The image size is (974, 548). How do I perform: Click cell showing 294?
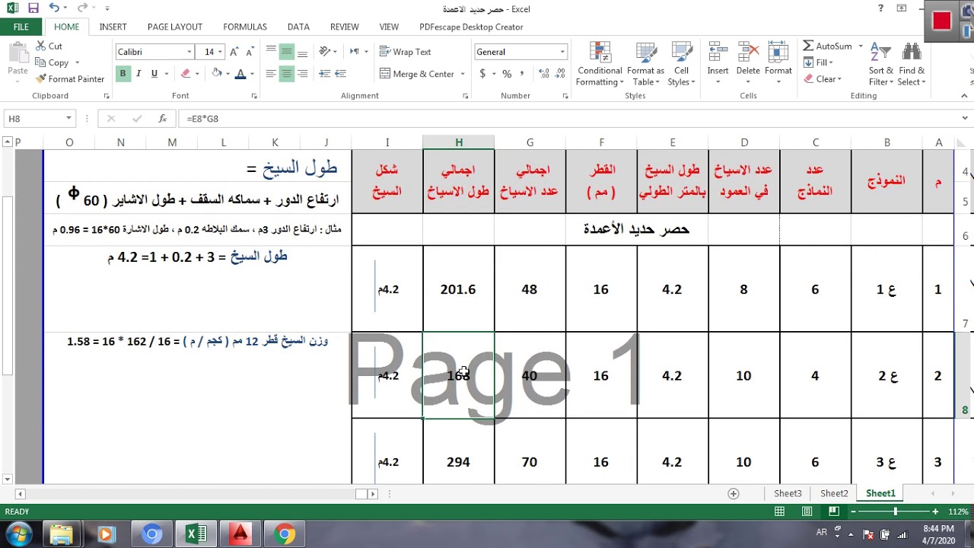(459, 461)
